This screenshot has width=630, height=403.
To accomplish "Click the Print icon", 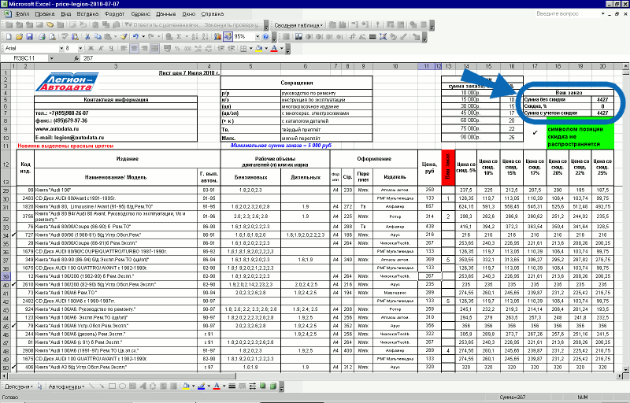I will (x=42, y=37).
